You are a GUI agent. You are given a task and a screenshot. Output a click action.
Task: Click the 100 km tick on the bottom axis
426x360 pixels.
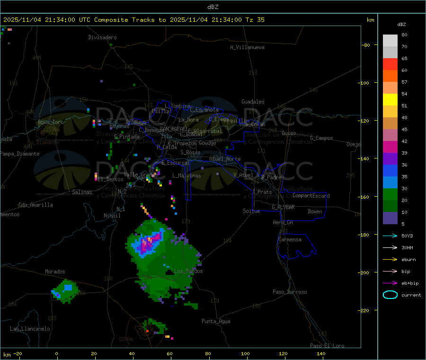245,353
